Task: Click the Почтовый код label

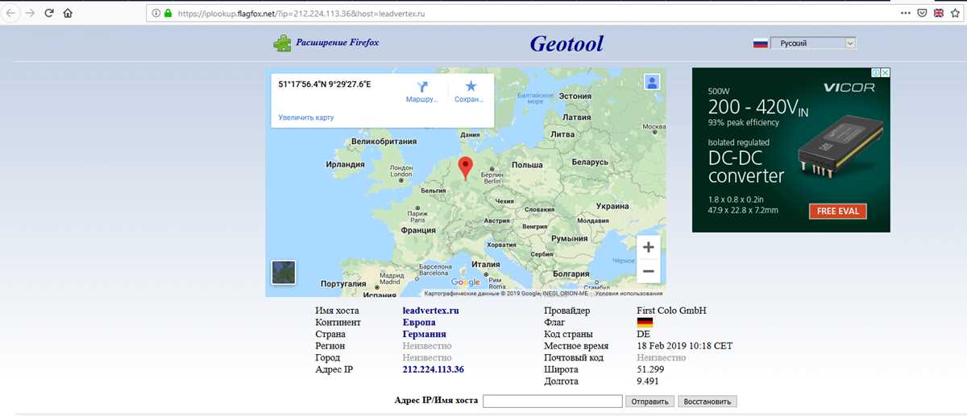Action: click(574, 357)
